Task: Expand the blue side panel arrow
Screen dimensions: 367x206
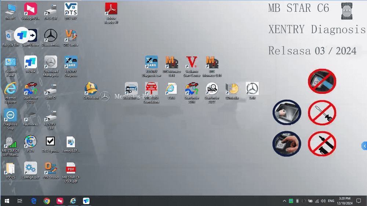Action: [x=364, y=146]
